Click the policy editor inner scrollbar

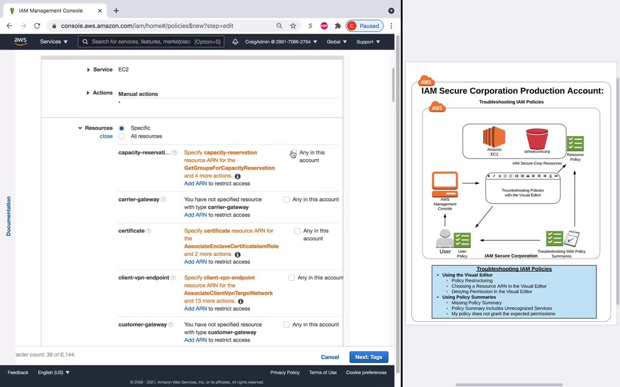[x=393, y=85]
